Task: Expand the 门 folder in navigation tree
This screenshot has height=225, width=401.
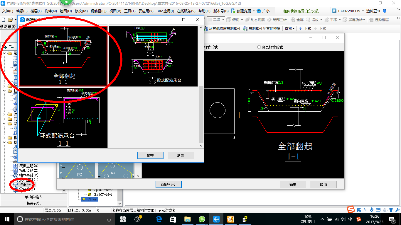Action: click(x=4, y=119)
